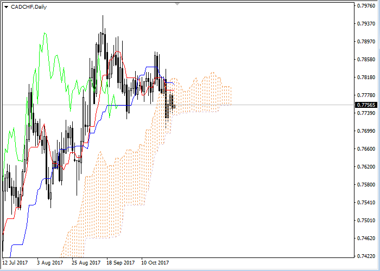The image size is (380, 271).
Task: Click date label 12 Jul 2017
Action: [x=15, y=263]
